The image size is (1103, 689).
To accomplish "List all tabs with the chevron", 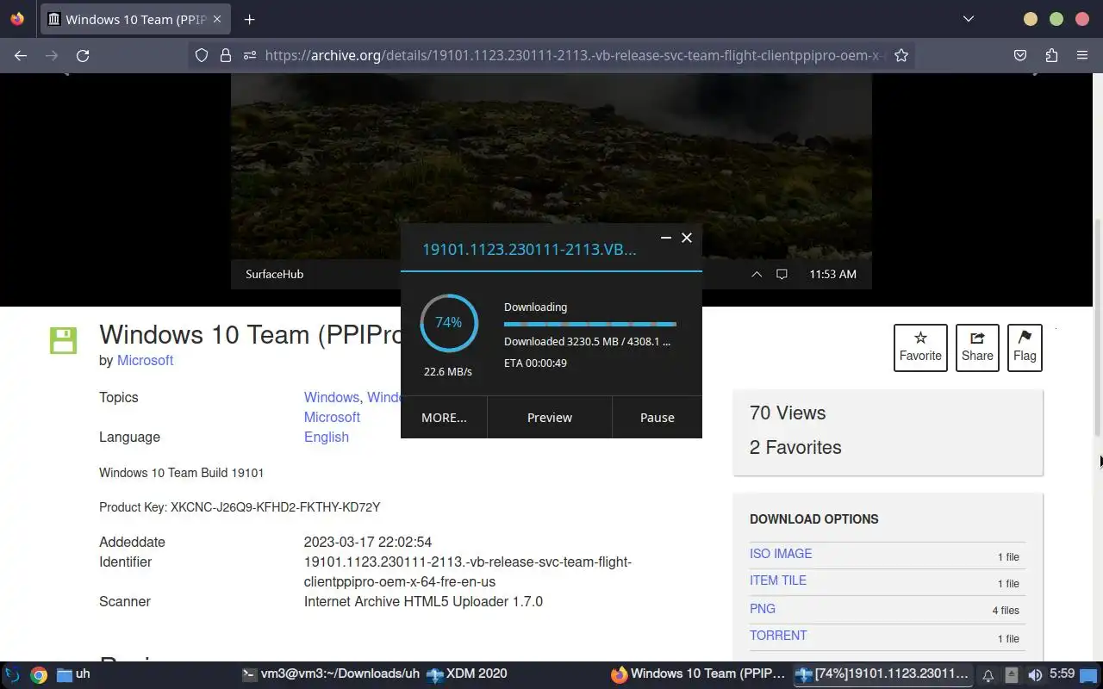I will pyautogui.click(x=969, y=19).
